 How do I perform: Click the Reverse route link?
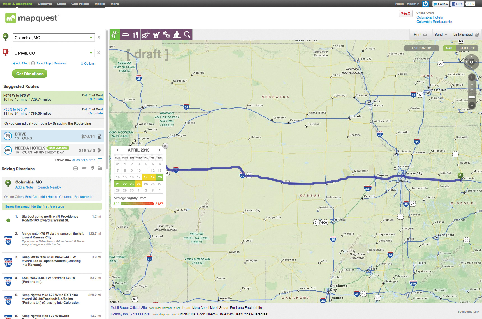pos(60,63)
